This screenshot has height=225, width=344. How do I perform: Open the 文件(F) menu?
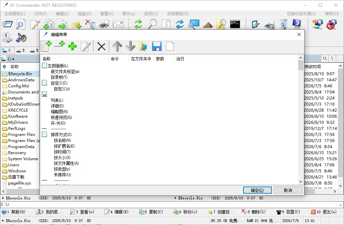[x=40, y=13]
